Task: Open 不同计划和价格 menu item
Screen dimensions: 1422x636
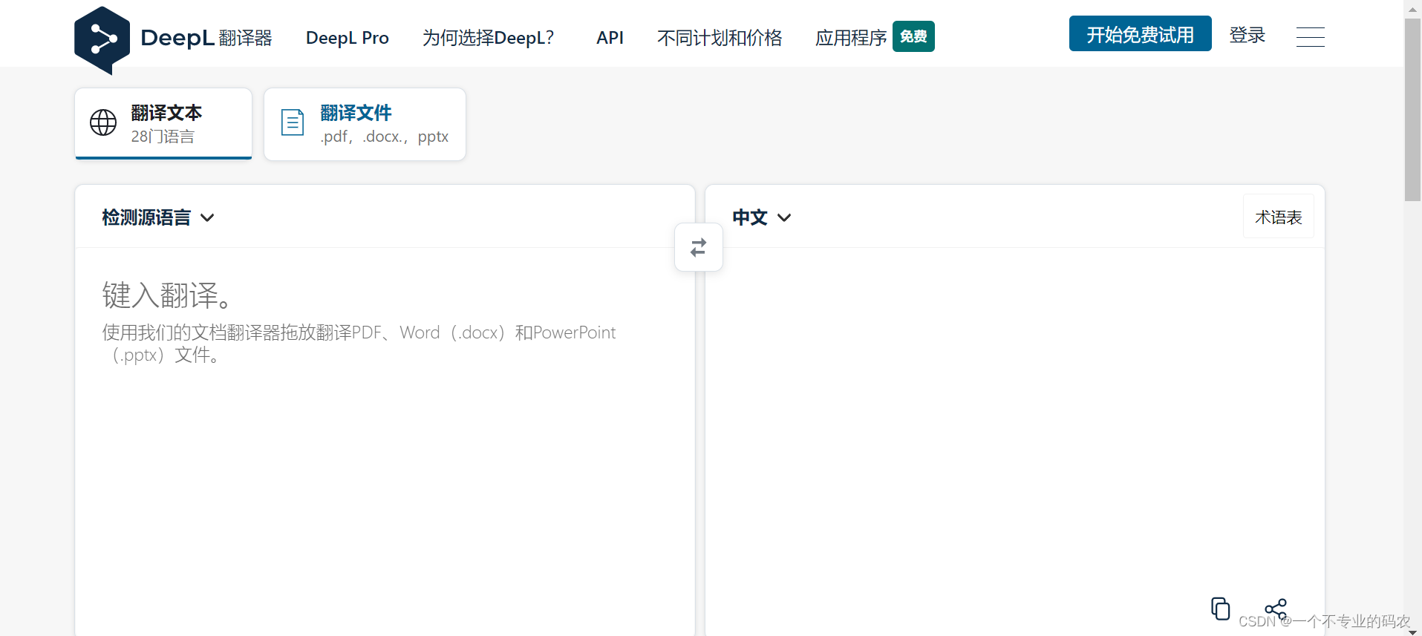Action: pyautogui.click(x=720, y=38)
